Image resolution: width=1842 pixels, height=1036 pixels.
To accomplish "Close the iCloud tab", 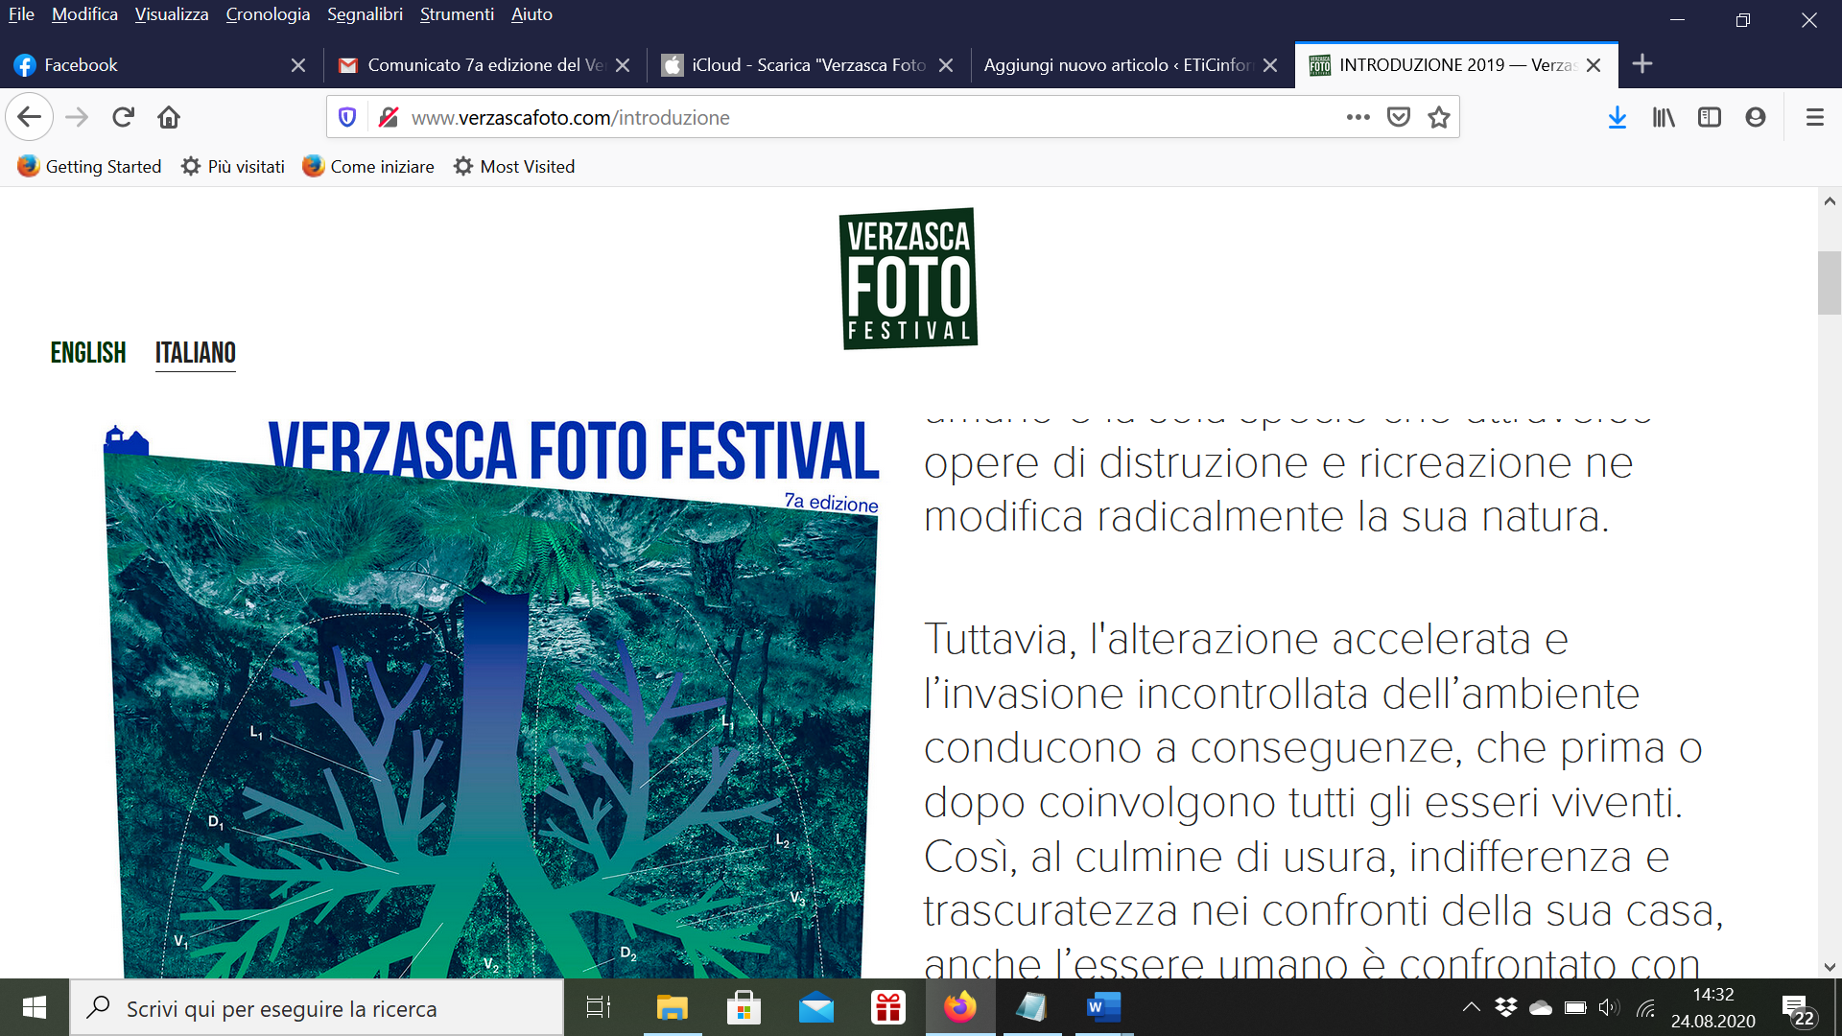I will coord(946,65).
